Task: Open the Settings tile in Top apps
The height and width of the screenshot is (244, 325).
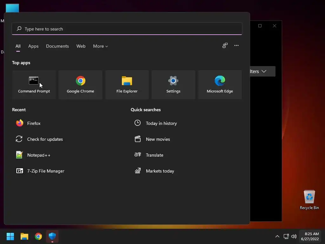Action: 173,85
